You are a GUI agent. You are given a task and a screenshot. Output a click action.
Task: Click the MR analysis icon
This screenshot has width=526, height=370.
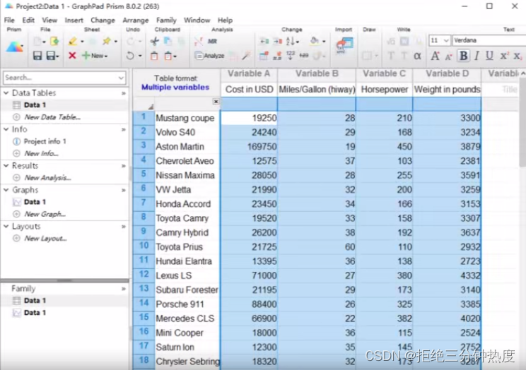tap(212, 41)
